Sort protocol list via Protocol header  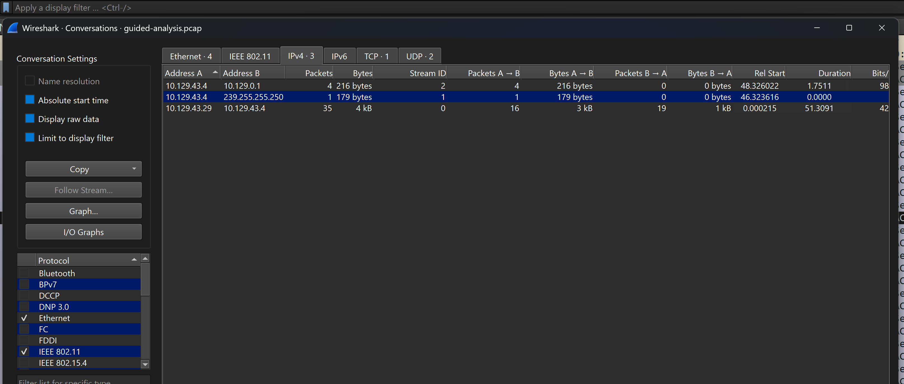click(x=88, y=261)
